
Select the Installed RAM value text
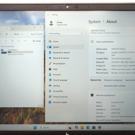(x=121, y=58)
